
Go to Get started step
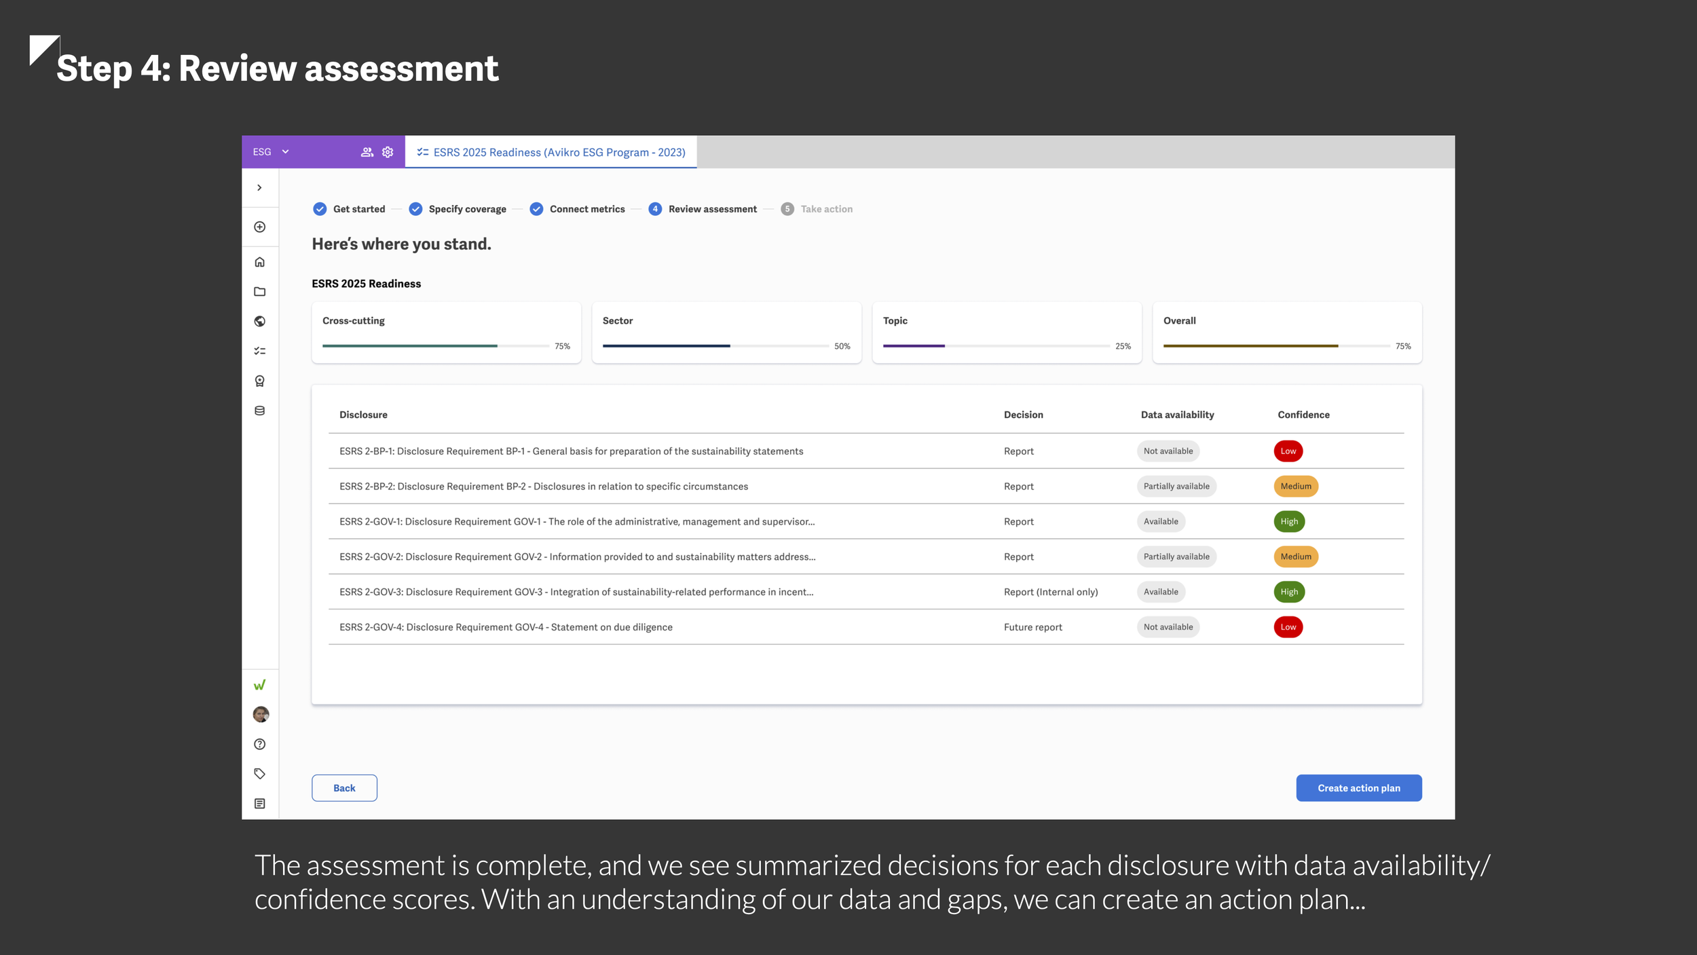349,209
